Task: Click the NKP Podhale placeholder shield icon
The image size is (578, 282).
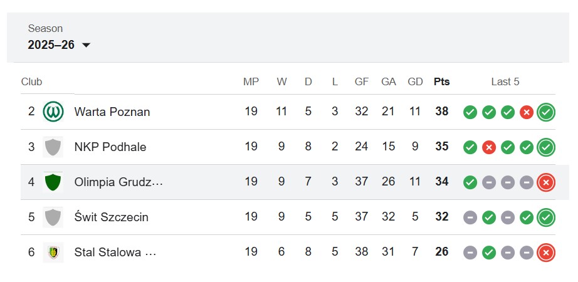Action: [x=53, y=147]
